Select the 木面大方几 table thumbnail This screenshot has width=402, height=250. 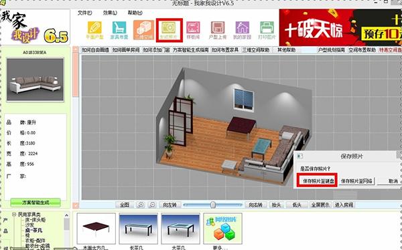pos(96,229)
